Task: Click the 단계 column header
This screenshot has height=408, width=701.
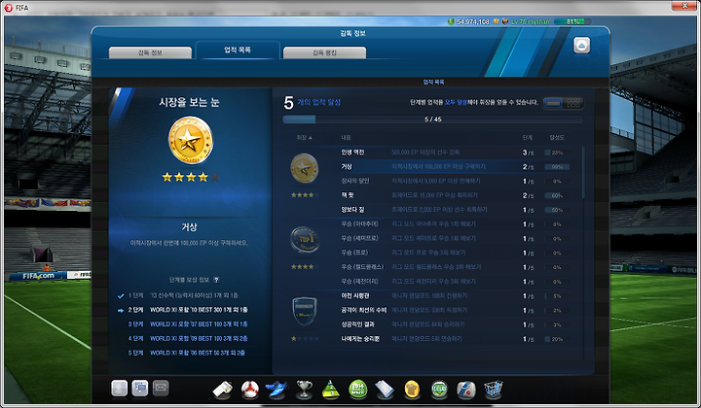Action: (x=527, y=138)
